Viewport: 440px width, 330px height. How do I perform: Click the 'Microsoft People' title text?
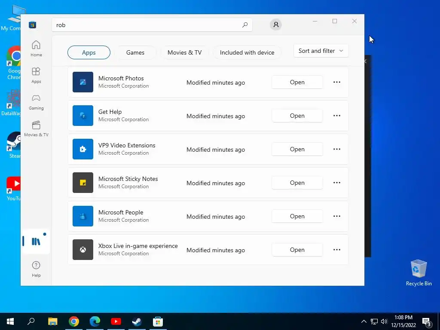click(x=121, y=212)
